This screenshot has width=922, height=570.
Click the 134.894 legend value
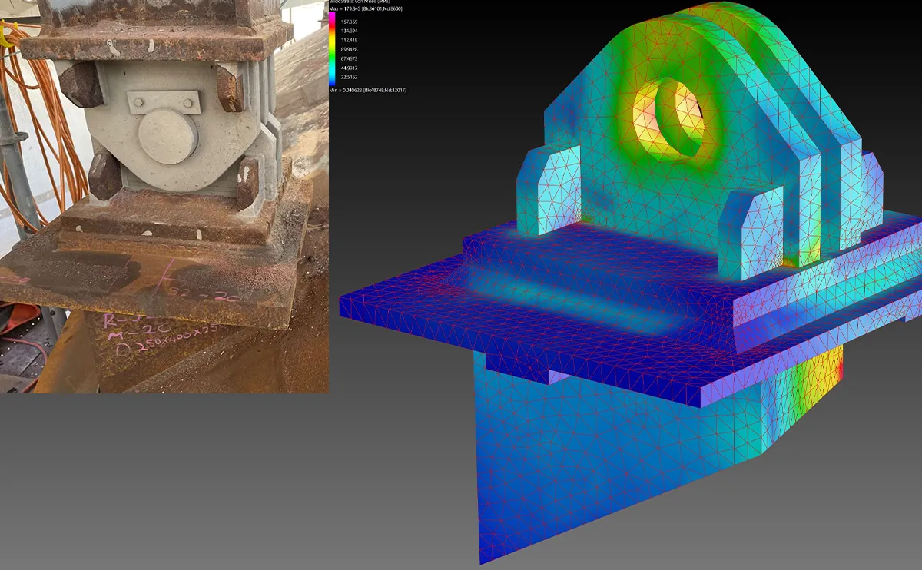coord(349,31)
